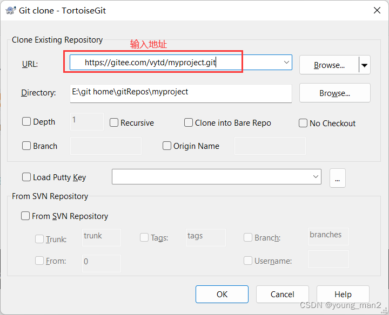Viewport: 389px width, 315px height.
Task: Enable Clone into Bare Repo
Action: pyautogui.click(x=189, y=122)
